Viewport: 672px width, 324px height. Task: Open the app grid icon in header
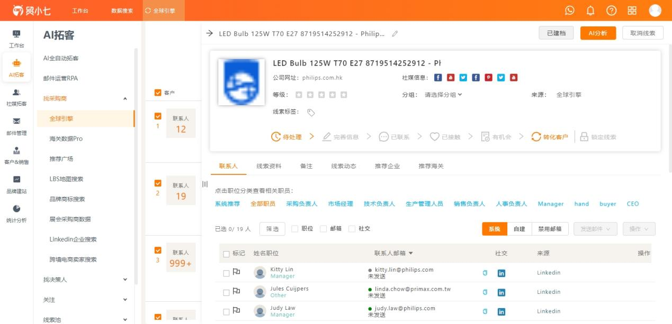pyautogui.click(x=632, y=11)
